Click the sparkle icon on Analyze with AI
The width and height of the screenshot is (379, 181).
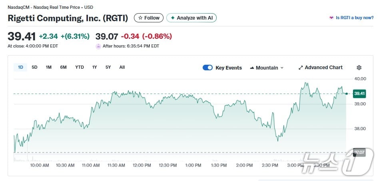pyautogui.click(x=173, y=18)
